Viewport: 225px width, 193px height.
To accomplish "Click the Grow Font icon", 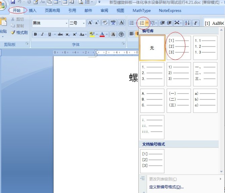I will point(90,23).
